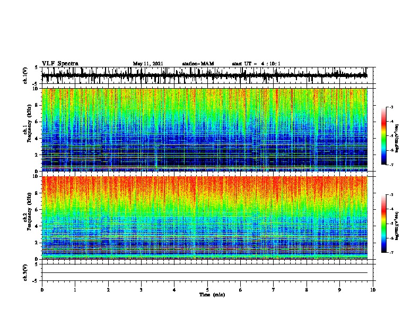Click the ch.2 color scale bar
420x325 pixels.
(383, 224)
